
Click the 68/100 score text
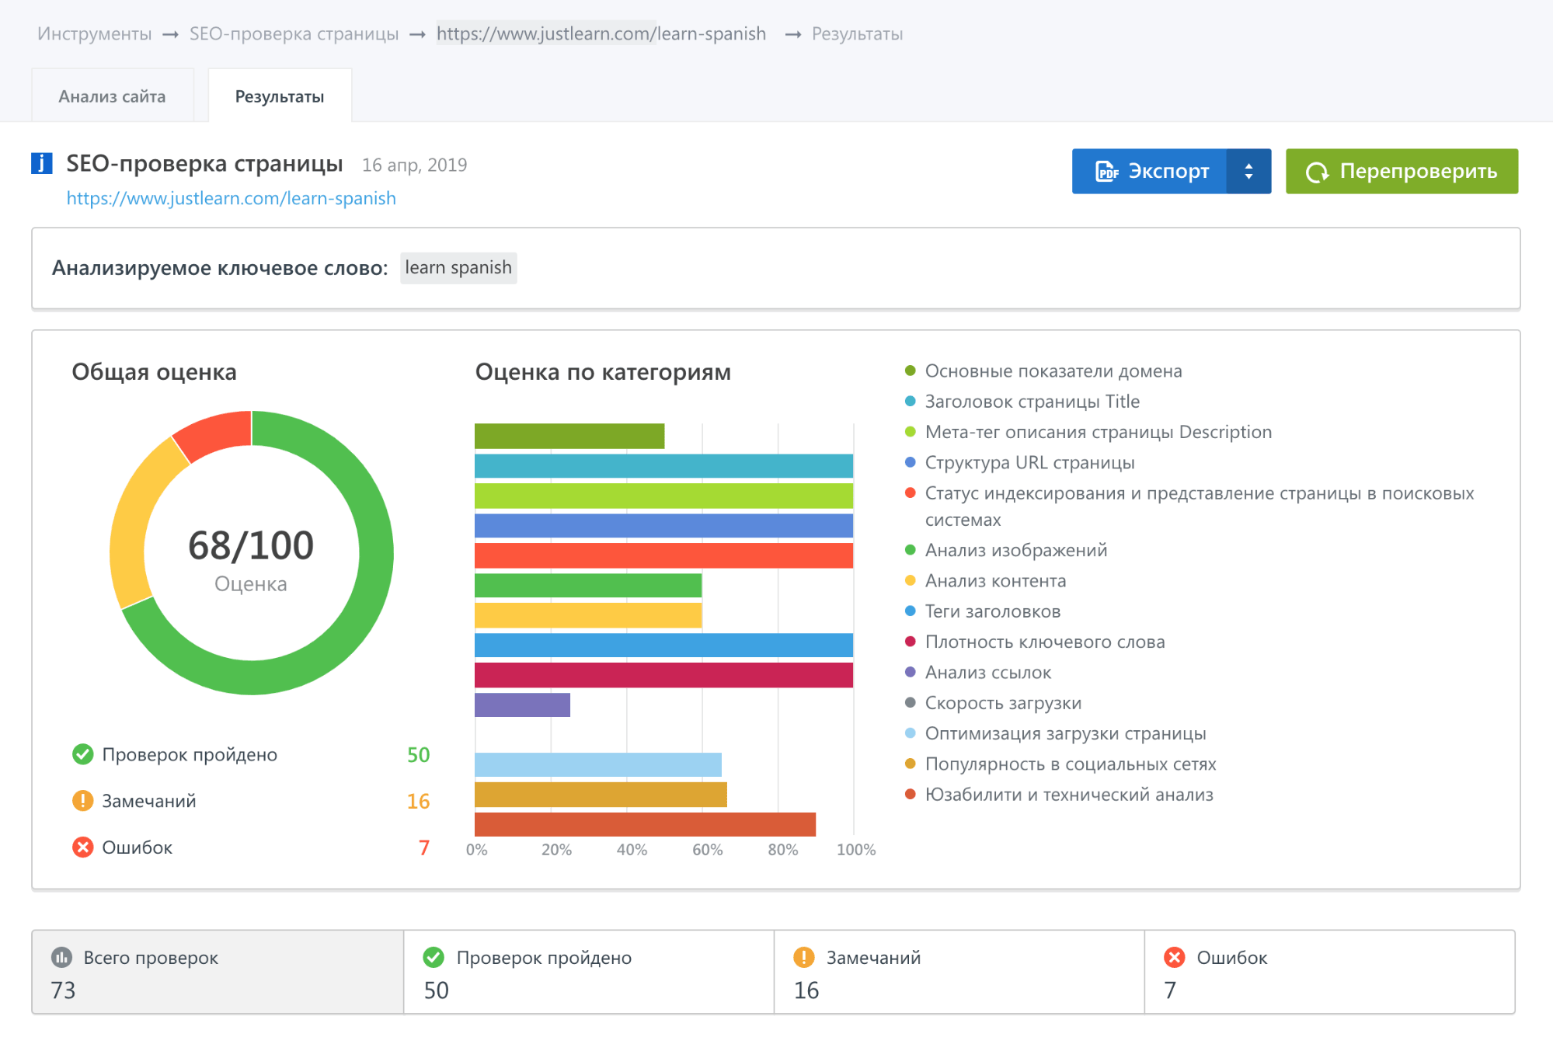251,545
